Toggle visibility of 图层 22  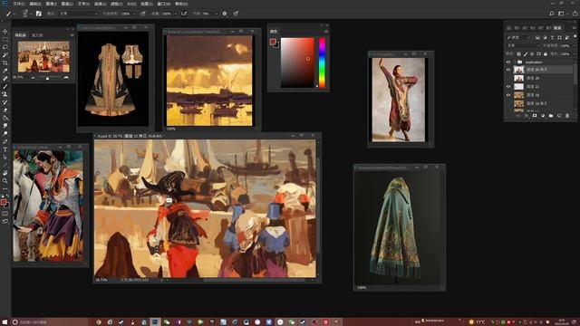tap(508, 87)
